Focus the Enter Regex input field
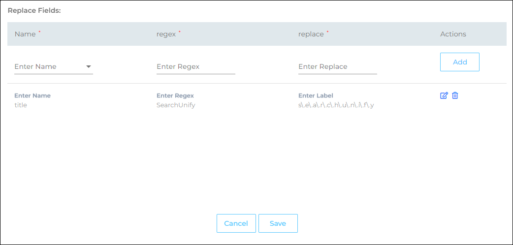Viewport: 513px width, 245px height. point(195,67)
